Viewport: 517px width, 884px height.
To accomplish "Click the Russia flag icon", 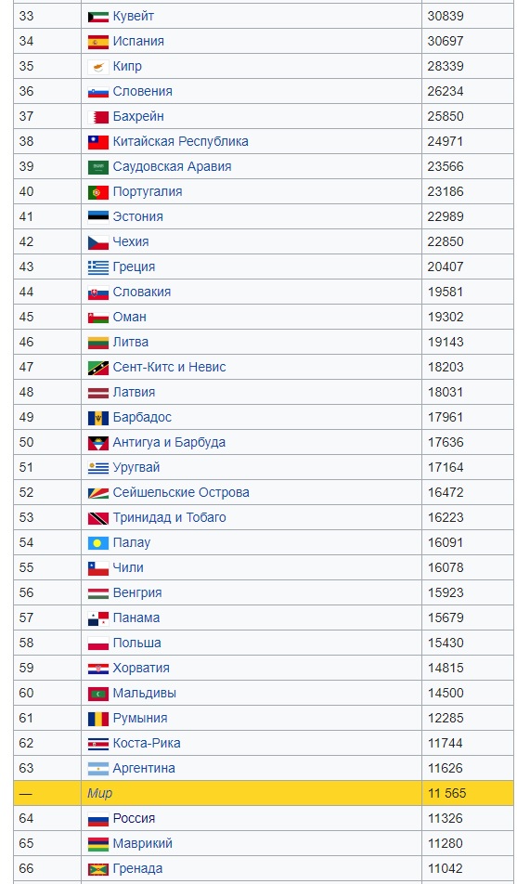I will point(98,819).
